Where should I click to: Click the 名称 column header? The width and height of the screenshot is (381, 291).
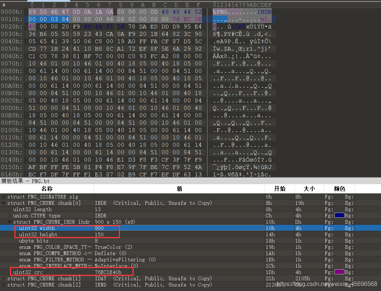tap(47, 189)
